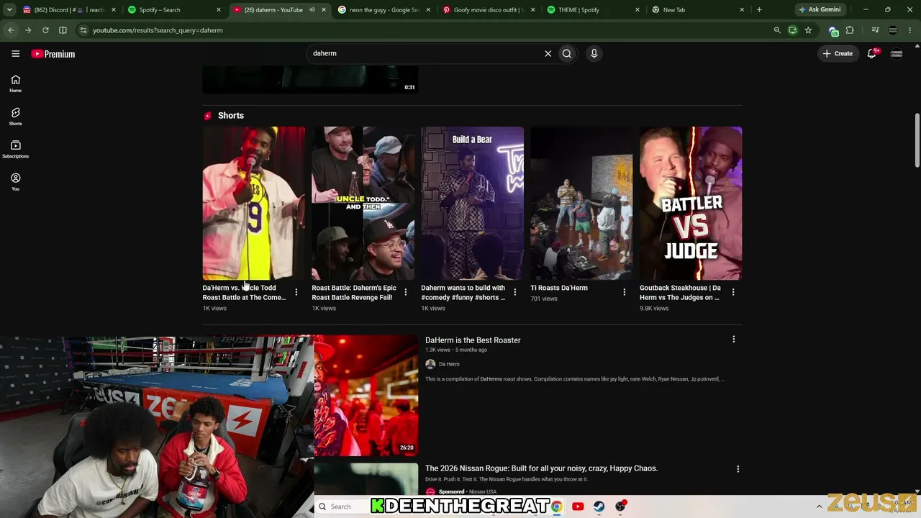Go forward in browser history

coord(28,30)
